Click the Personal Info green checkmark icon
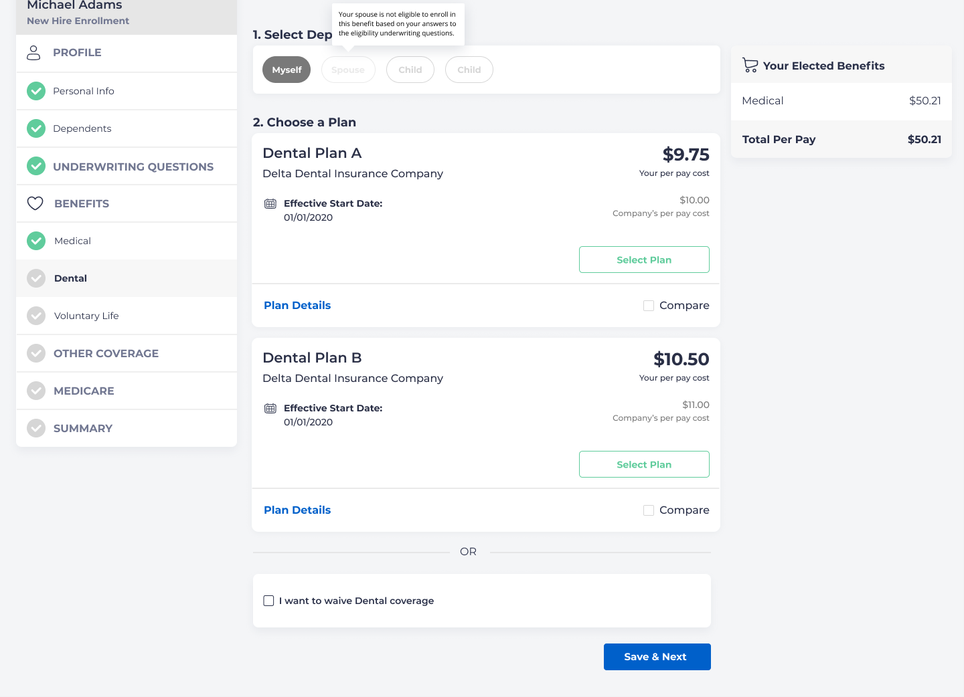Viewport: 964px width, 697px height. [x=36, y=91]
